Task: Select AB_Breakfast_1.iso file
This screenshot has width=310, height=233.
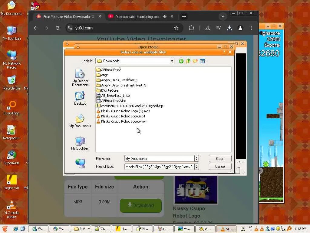Action: (x=113, y=96)
